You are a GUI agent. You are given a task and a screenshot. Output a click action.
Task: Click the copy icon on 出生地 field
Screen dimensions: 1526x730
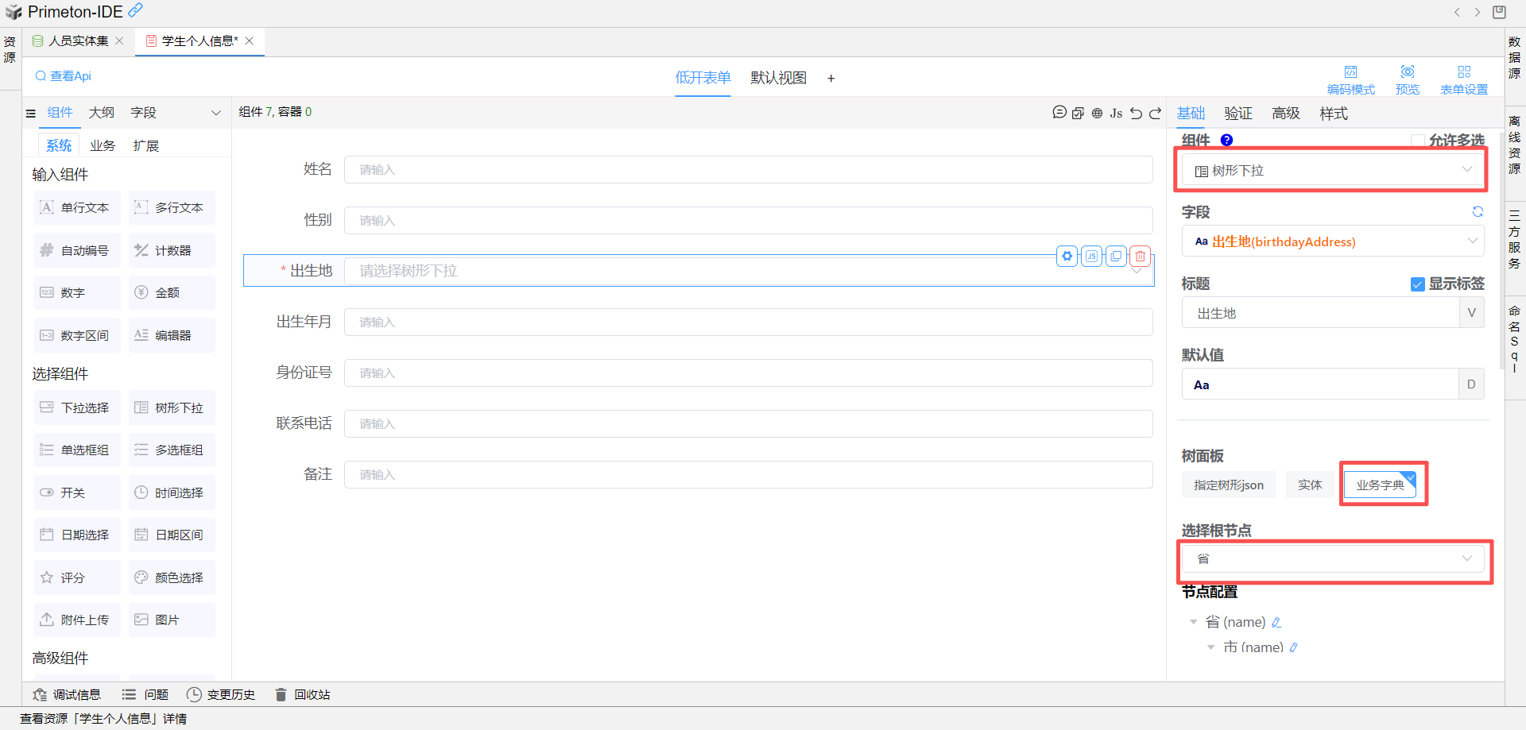pyautogui.click(x=1117, y=256)
